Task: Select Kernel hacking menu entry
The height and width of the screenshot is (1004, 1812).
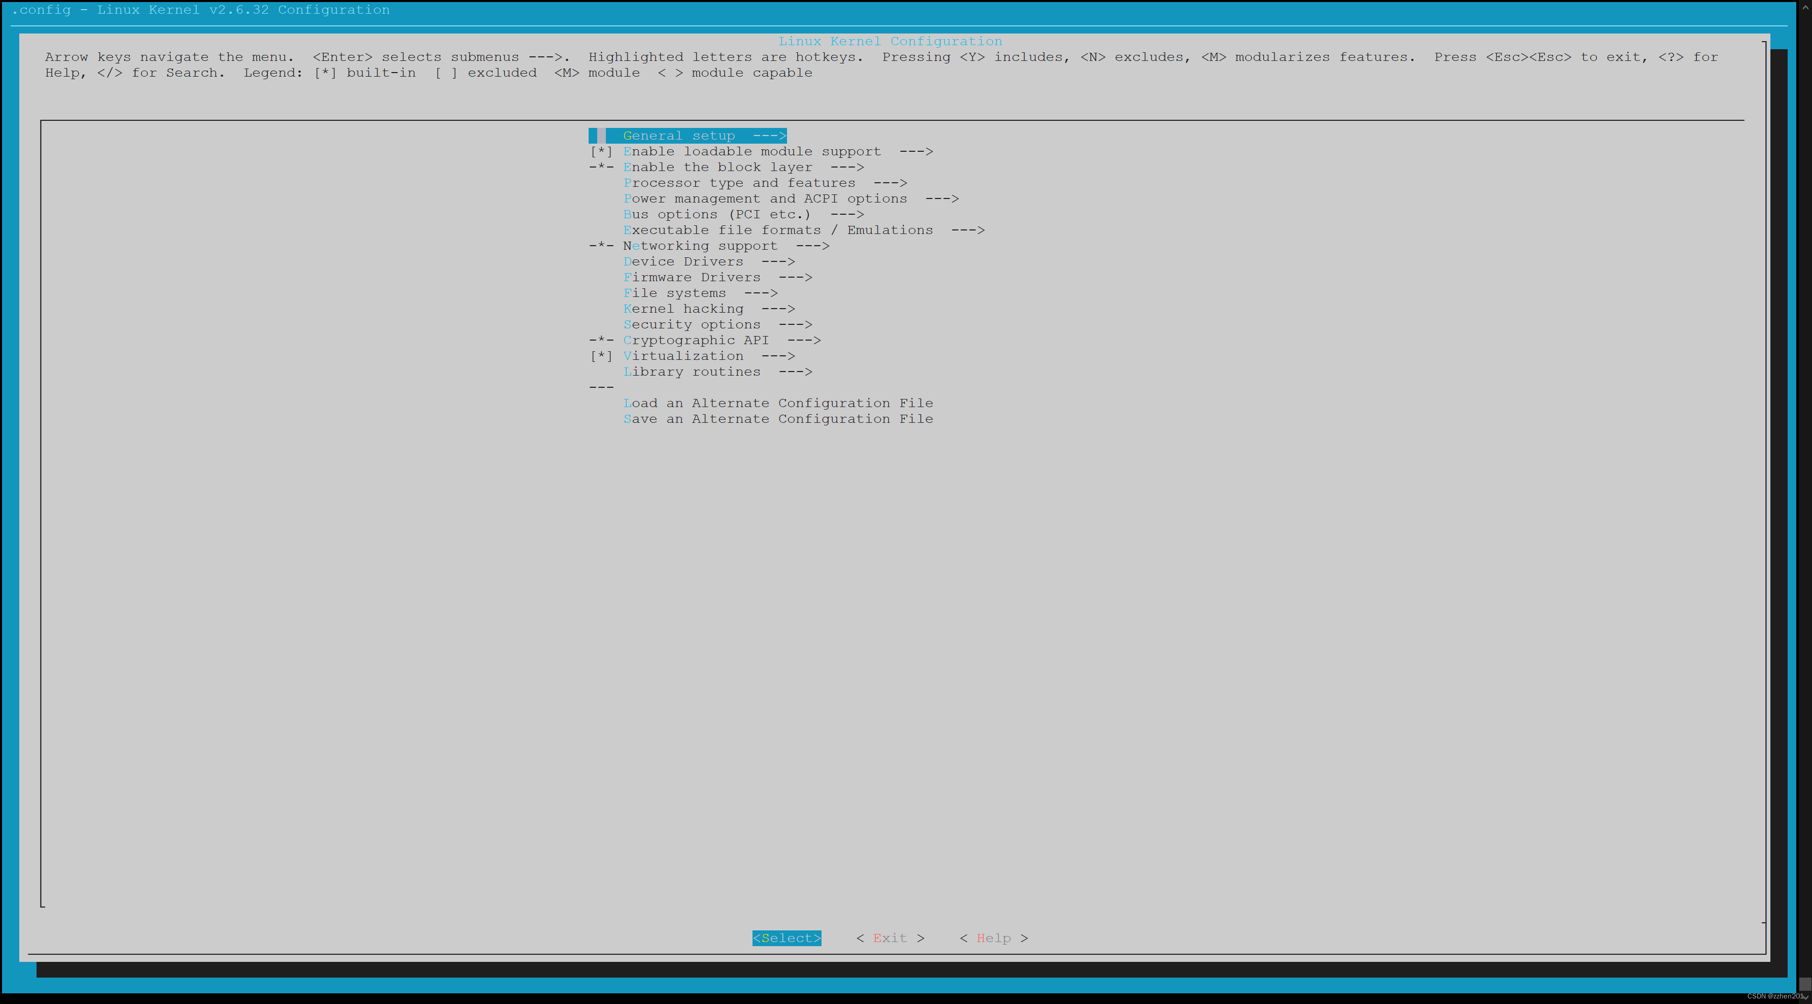Action: tap(683, 308)
